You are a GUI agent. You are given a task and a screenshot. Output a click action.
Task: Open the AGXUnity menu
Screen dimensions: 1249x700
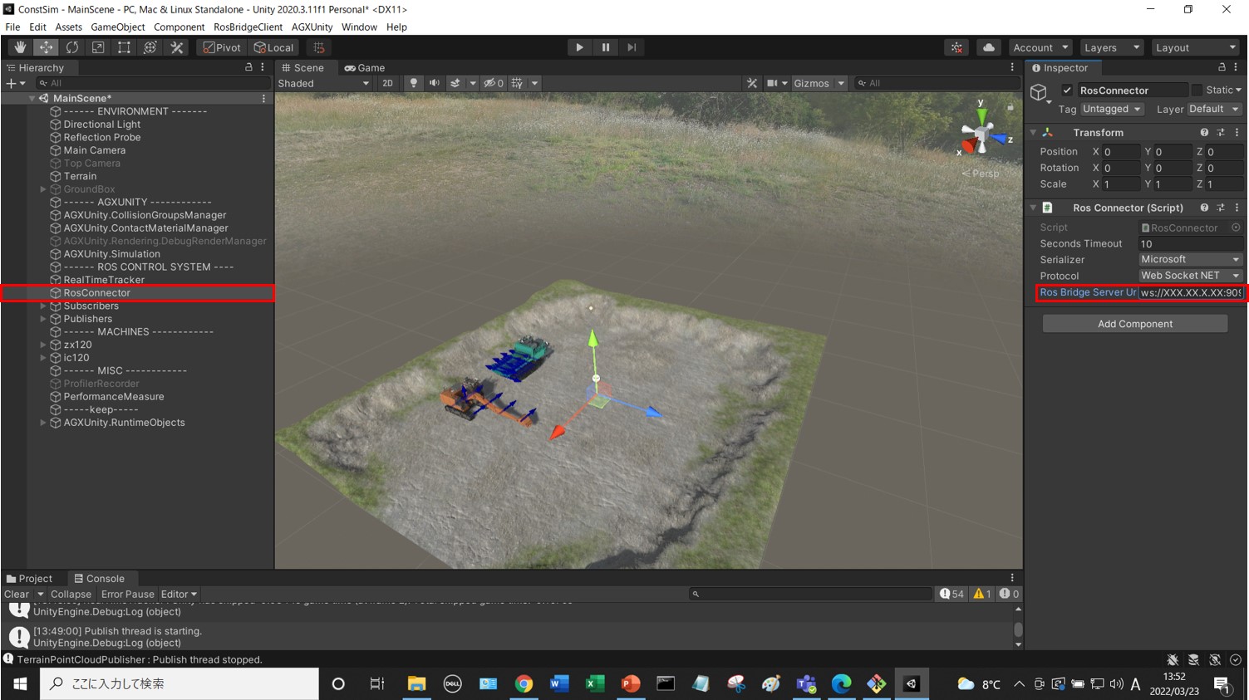[x=312, y=27]
